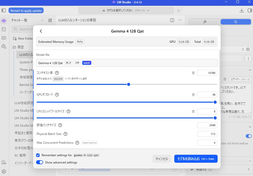
Task: Show help for GPUオフロード
Action: pyautogui.click(x=57, y=95)
